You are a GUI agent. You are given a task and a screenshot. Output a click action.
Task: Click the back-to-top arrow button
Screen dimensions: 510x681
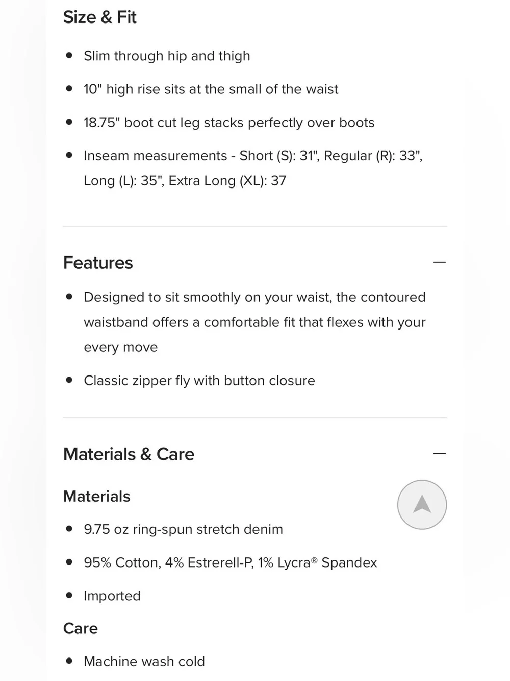[x=422, y=505]
